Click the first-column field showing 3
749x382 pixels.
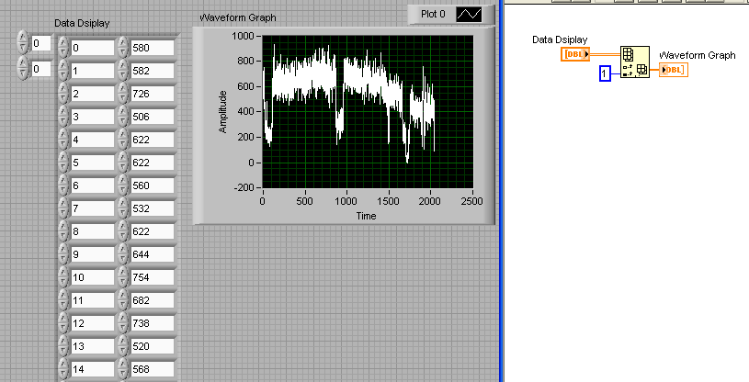point(93,117)
